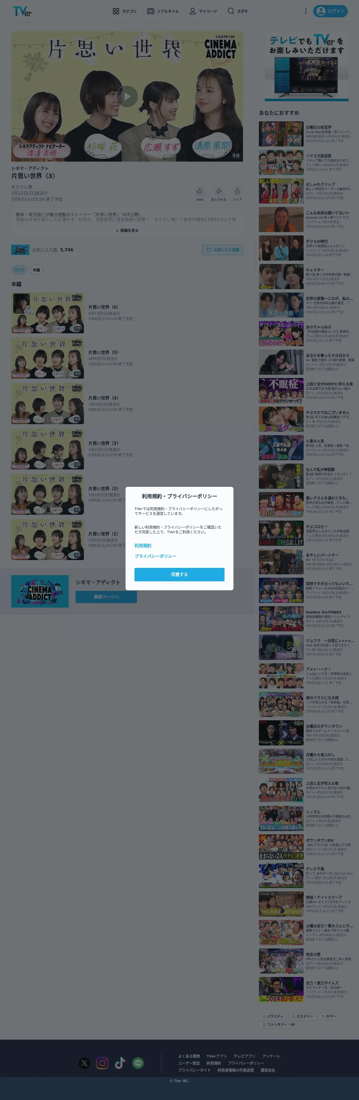The width and height of the screenshot is (359, 1100).
Task: Click the small Cinema Addict icon beside お気に入り数
Action: click(20, 250)
